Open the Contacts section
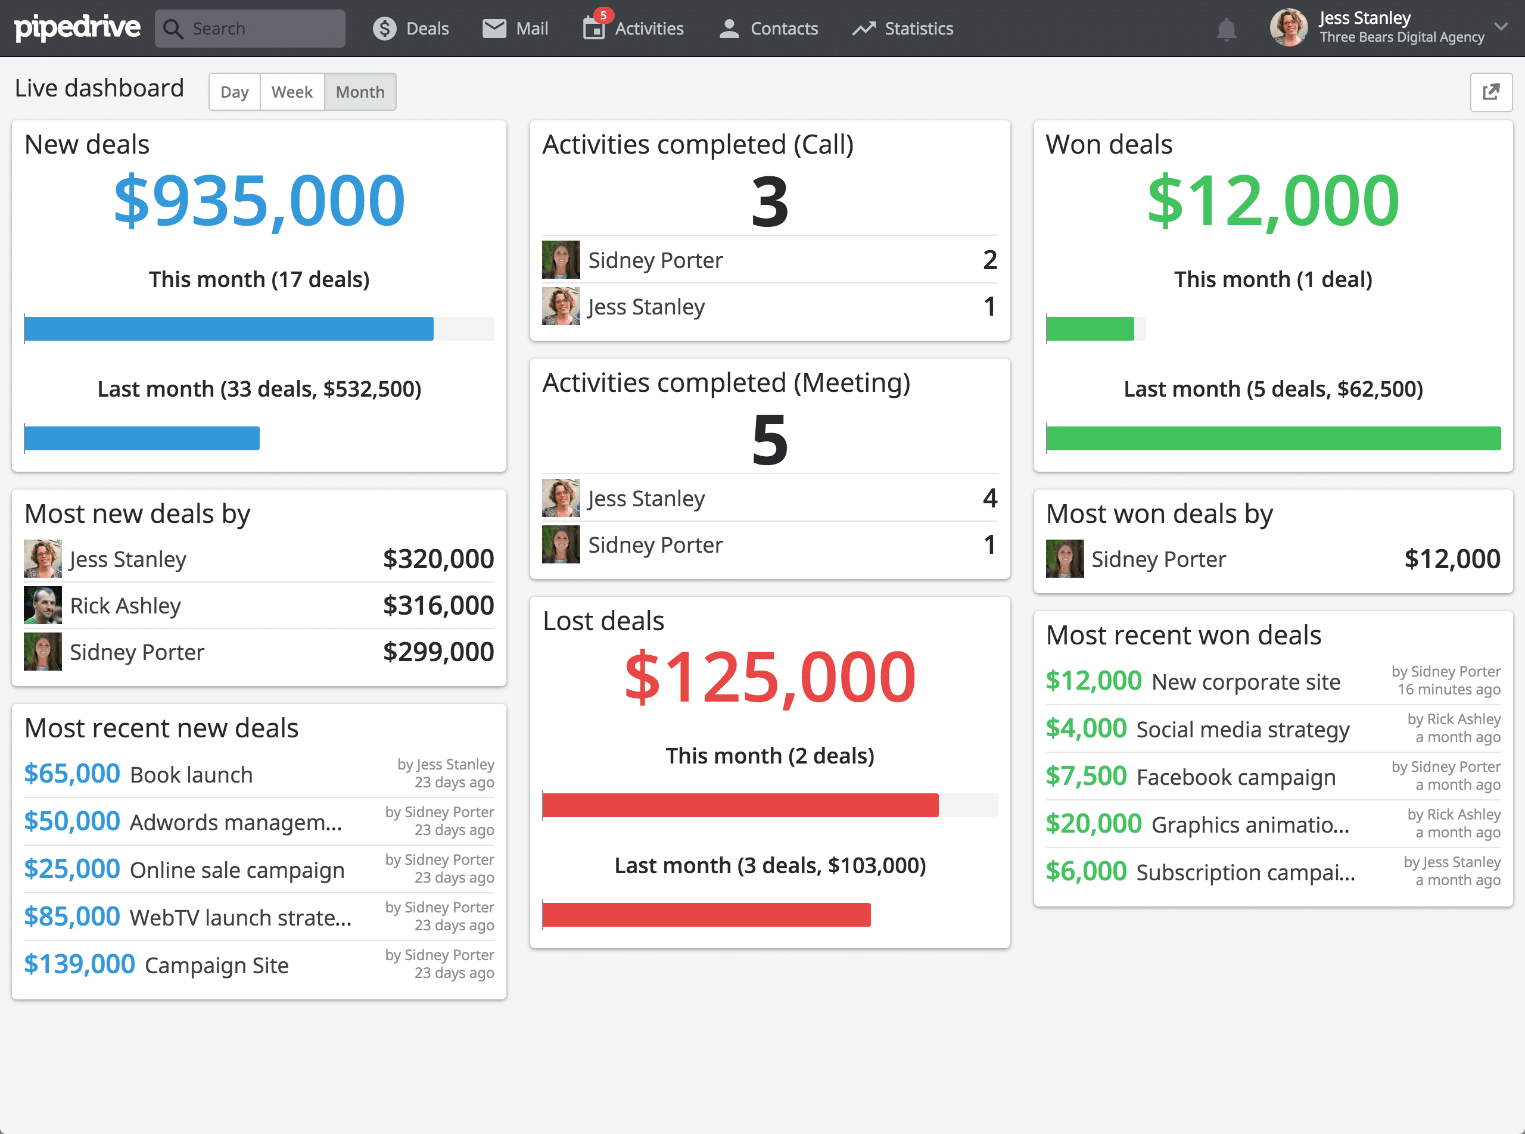 pyautogui.click(x=768, y=28)
